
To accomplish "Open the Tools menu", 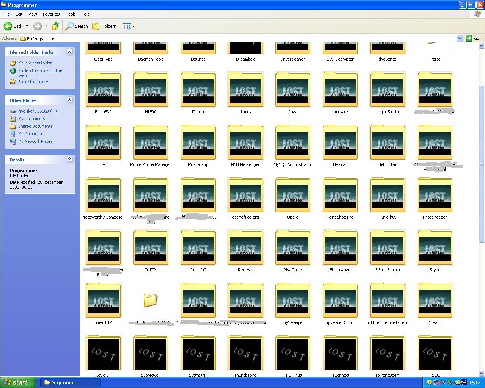I will [x=71, y=14].
